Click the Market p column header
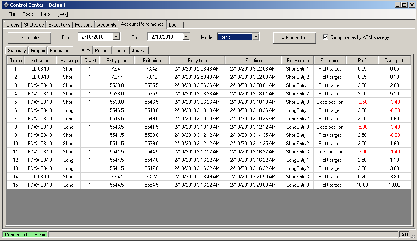The width and height of the screenshot is (417, 241). pyautogui.click(x=69, y=61)
